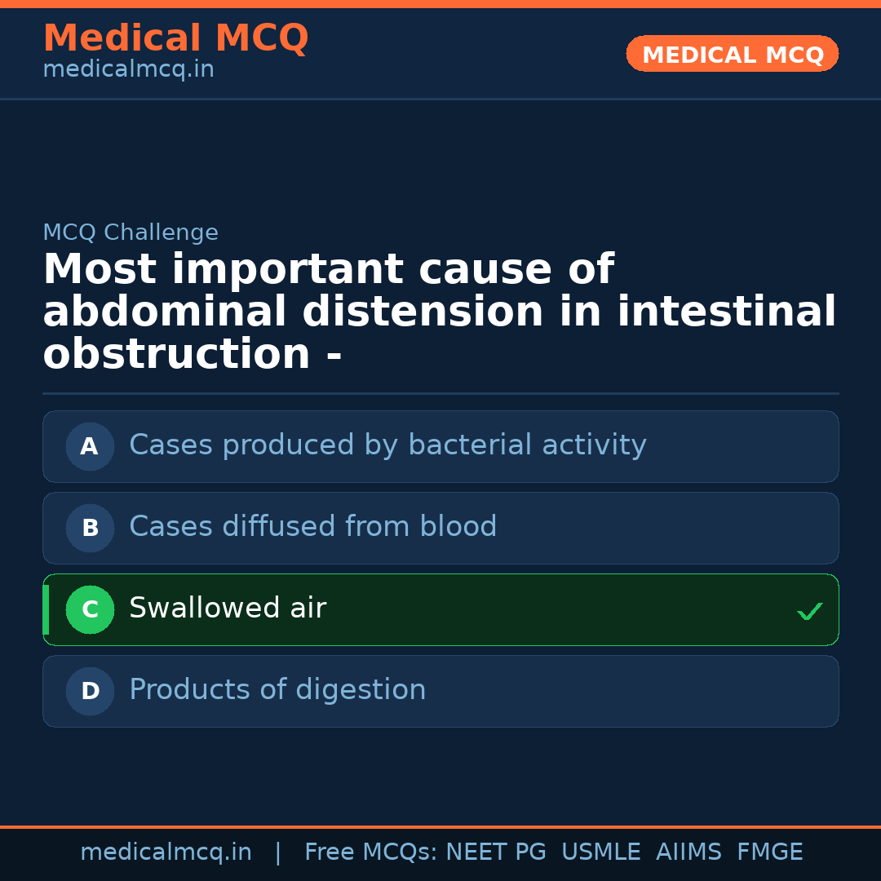Image resolution: width=881 pixels, height=881 pixels.
Task: Pick the 'Swallowed air' answer text
Action: (x=228, y=609)
